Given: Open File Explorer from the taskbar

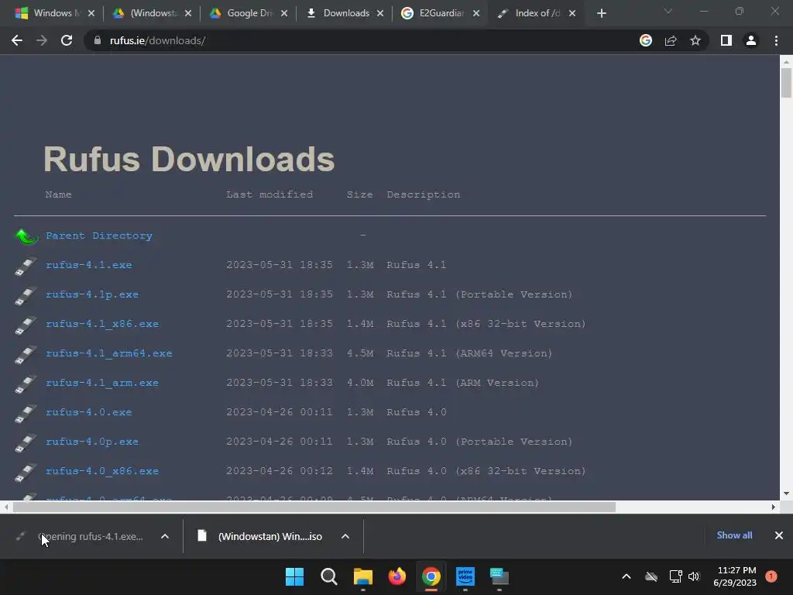Looking at the screenshot, I should pos(362,576).
